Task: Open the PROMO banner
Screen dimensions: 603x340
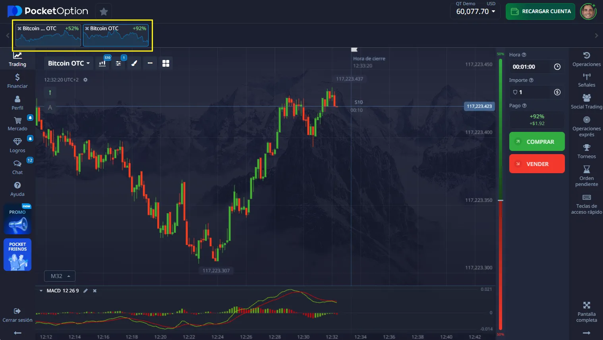Action: [17, 220]
